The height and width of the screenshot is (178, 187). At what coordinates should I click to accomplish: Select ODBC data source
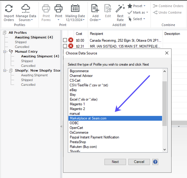coord(115,123)
